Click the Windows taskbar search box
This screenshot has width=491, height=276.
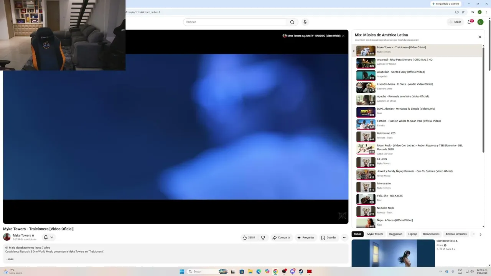[208, 271]
